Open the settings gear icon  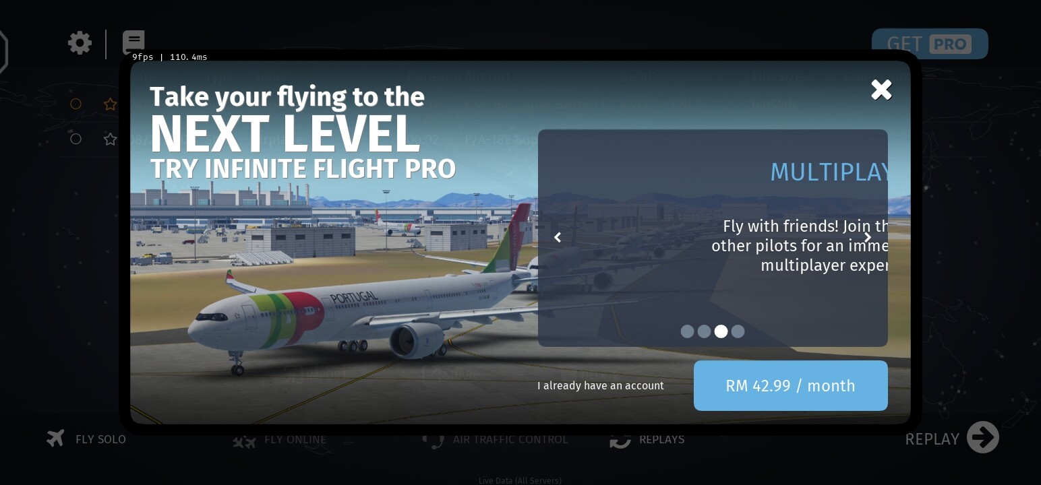point(80,43)
